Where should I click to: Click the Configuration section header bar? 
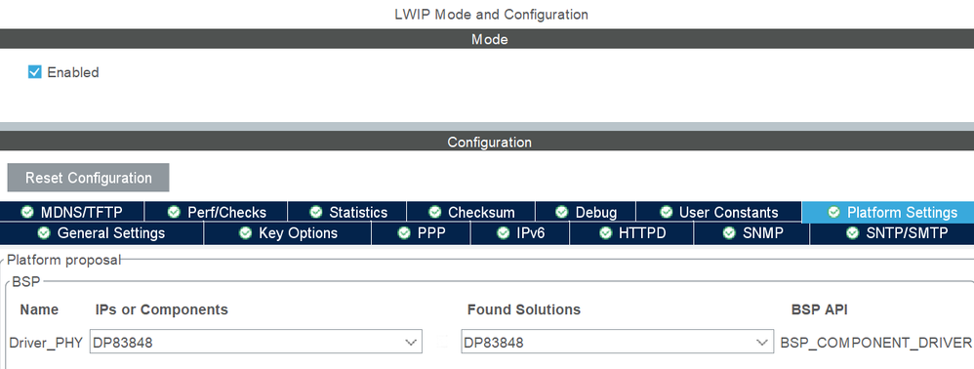coord(487,142)
